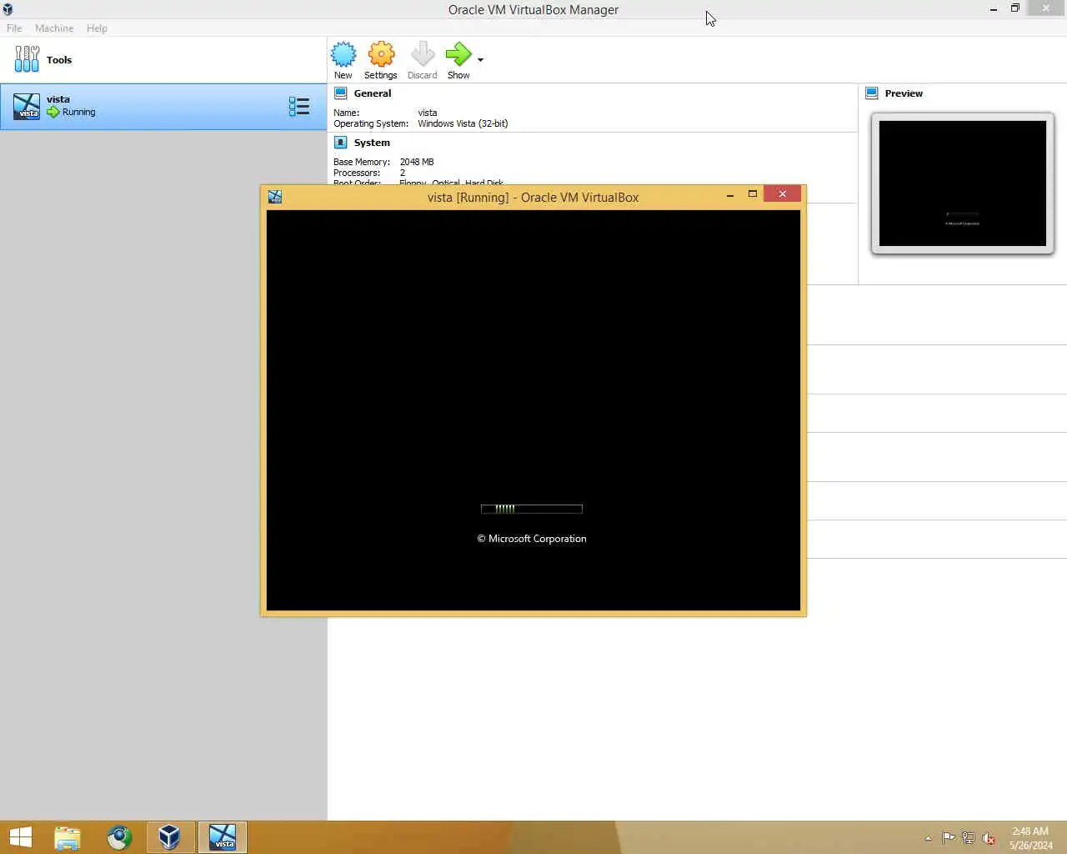
Task: Open the Help menu
Action: [97, 28]
